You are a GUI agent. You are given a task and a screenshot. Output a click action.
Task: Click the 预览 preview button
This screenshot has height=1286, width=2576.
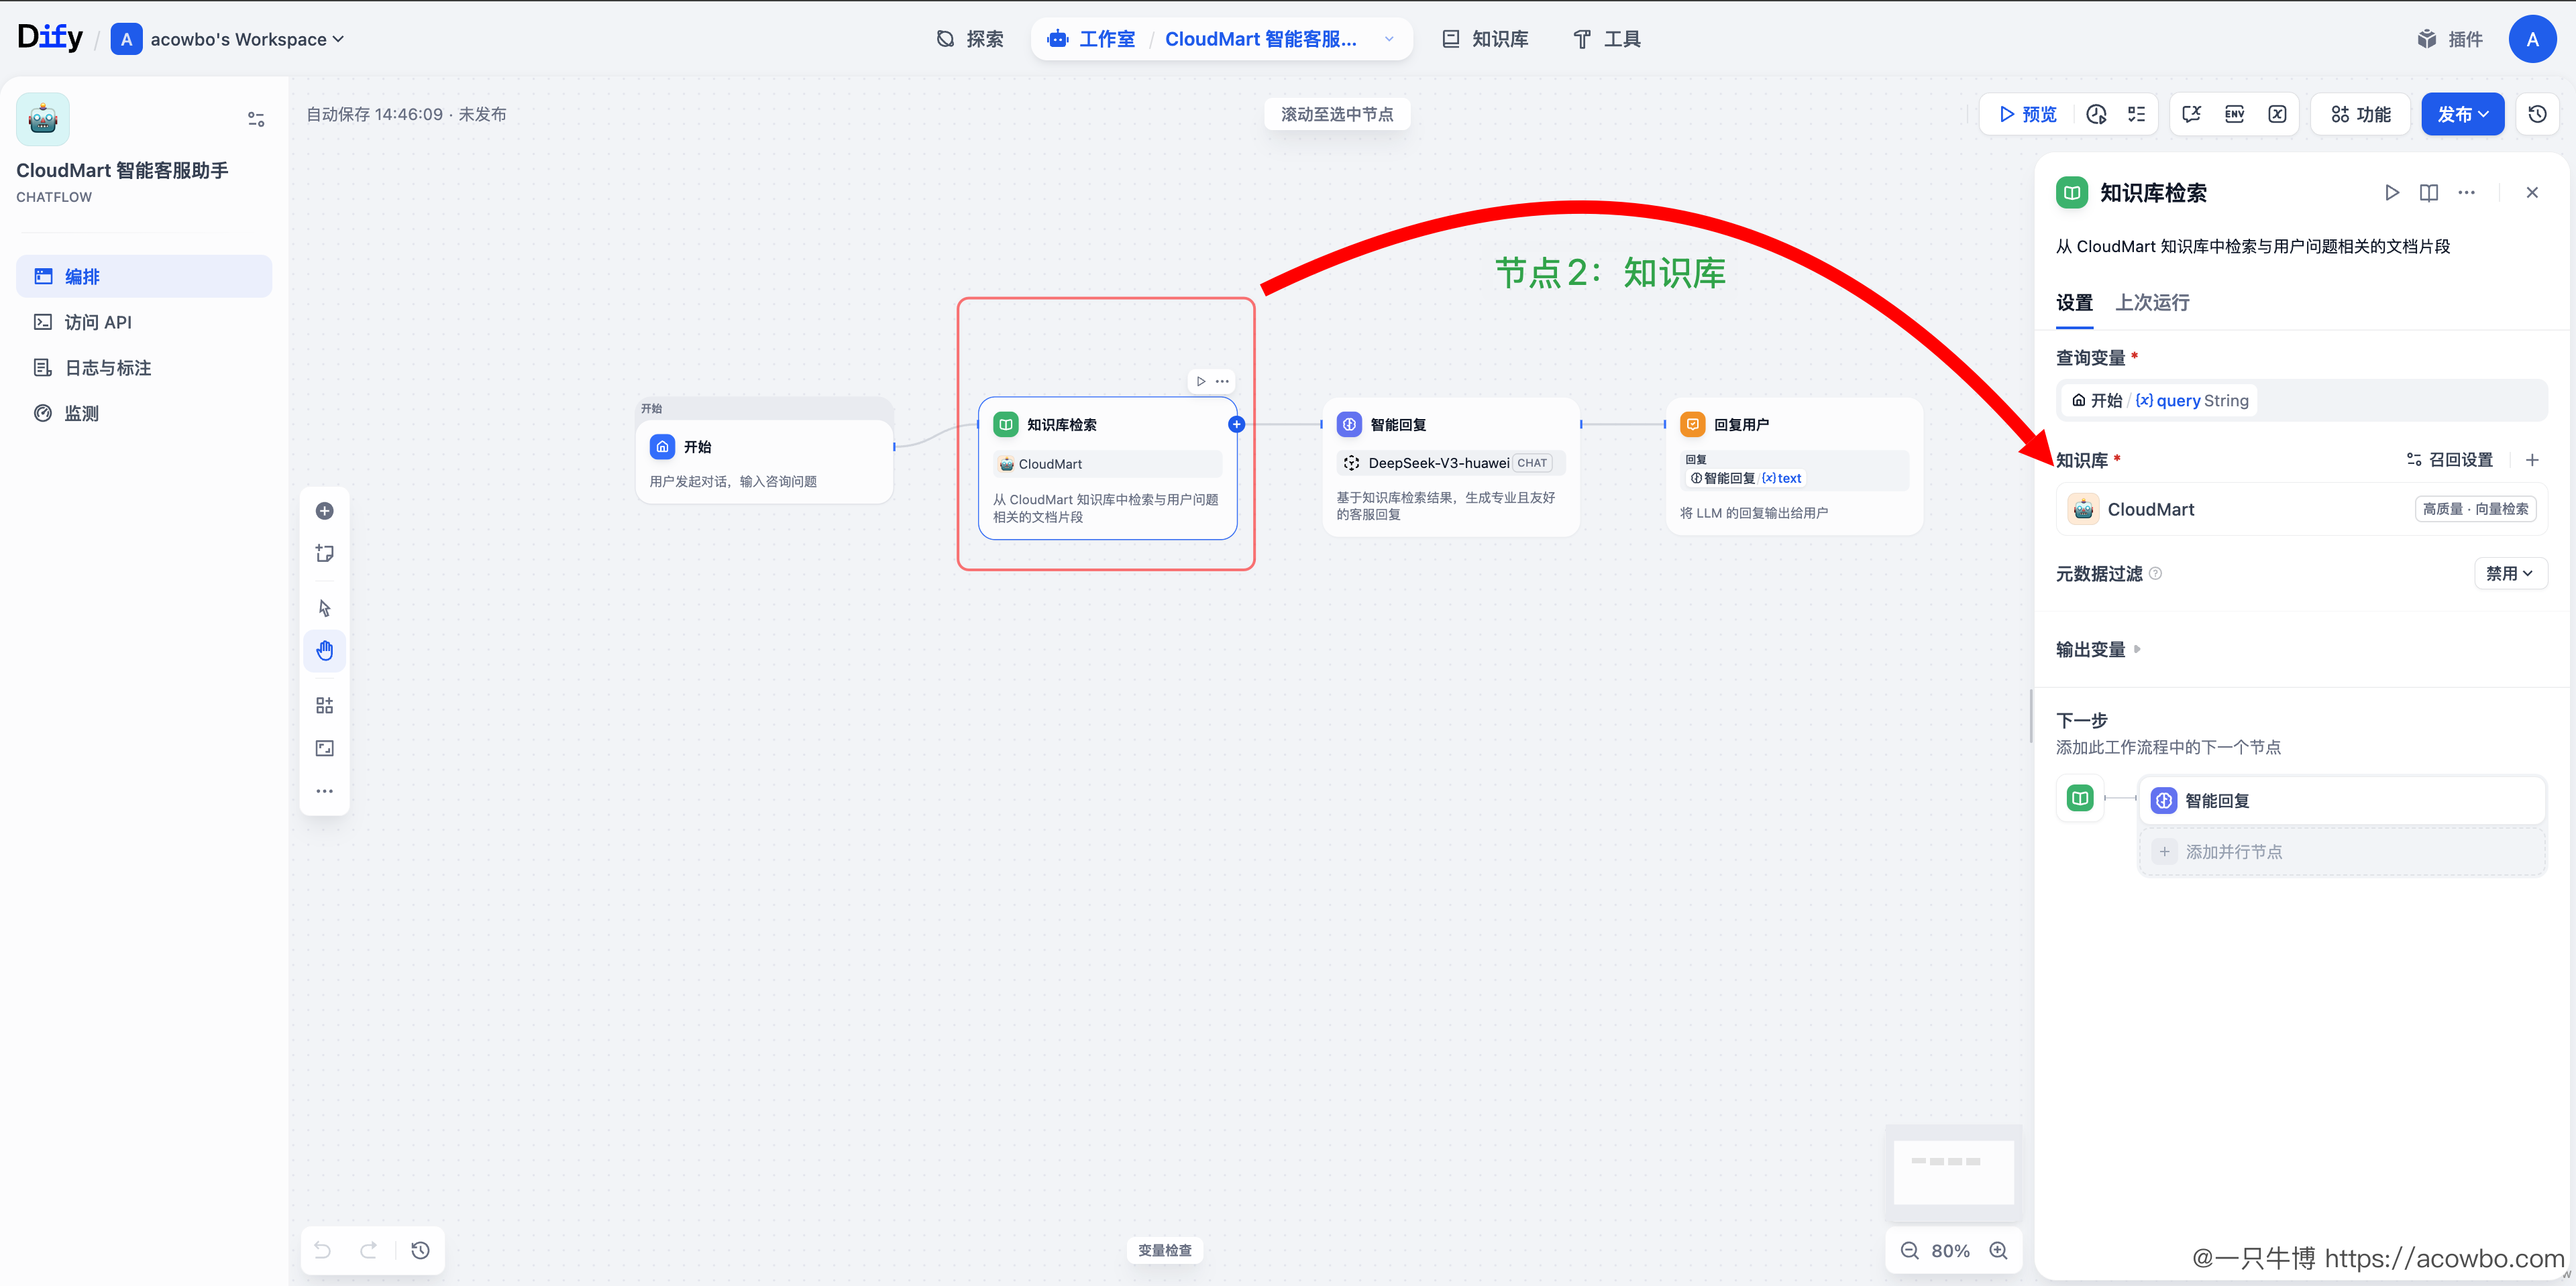[x=2028, y=114]
